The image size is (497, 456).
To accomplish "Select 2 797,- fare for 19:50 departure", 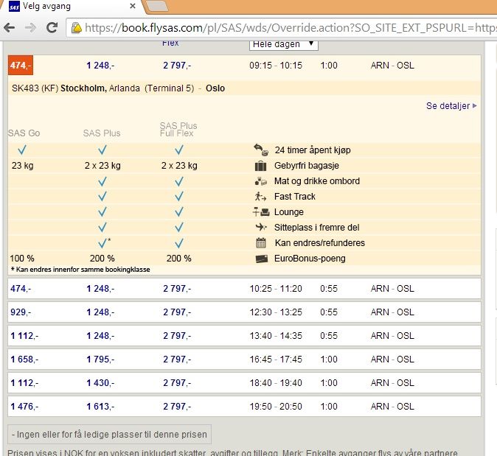I will tap(177, 407).
